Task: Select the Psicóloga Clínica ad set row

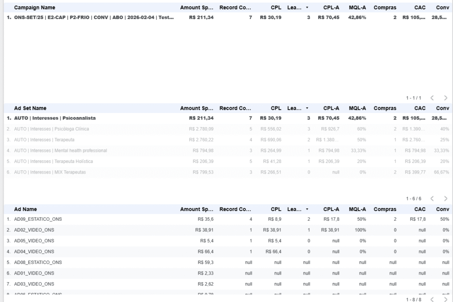Action: pyautogui.click(x=51, y=129)
